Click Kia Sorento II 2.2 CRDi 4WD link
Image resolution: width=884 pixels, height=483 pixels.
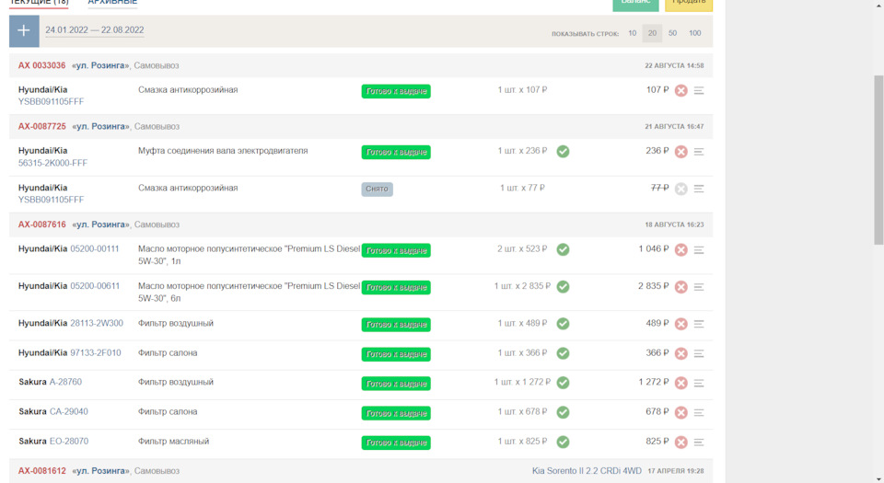tap(587, 471)
